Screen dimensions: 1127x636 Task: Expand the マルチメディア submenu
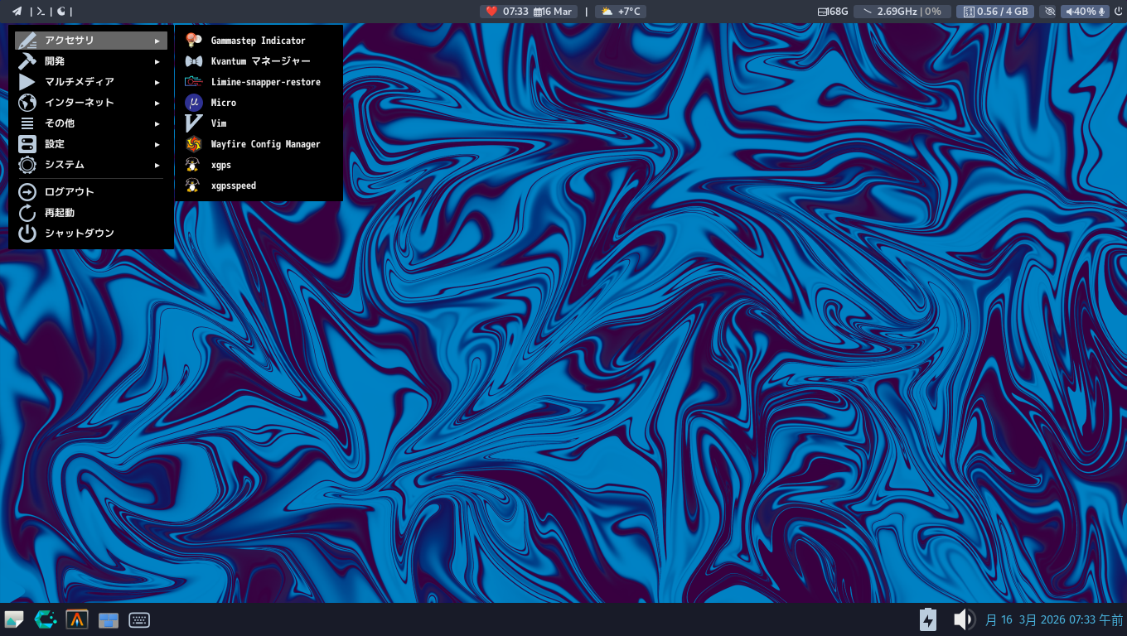coord(91,82)
